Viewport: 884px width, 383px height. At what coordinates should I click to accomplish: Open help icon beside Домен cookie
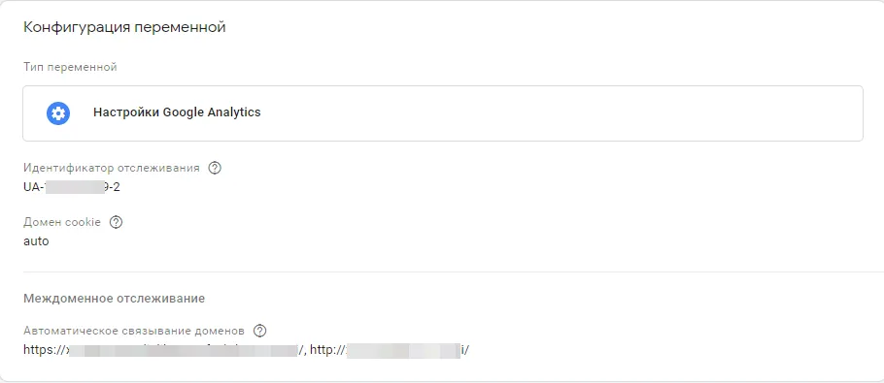(116, 222)
